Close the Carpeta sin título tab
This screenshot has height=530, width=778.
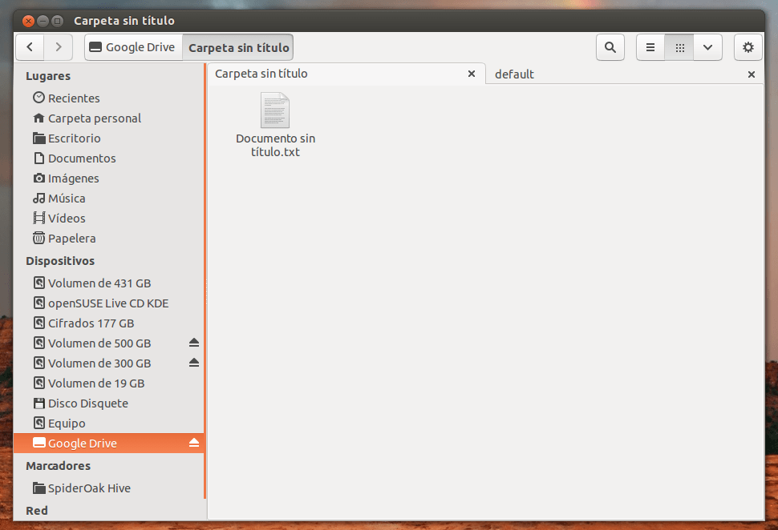tap(472, 74)
